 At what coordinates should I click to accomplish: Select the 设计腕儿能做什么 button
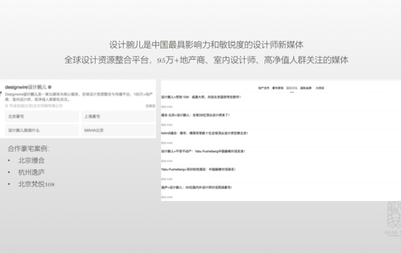click(42, 130)
